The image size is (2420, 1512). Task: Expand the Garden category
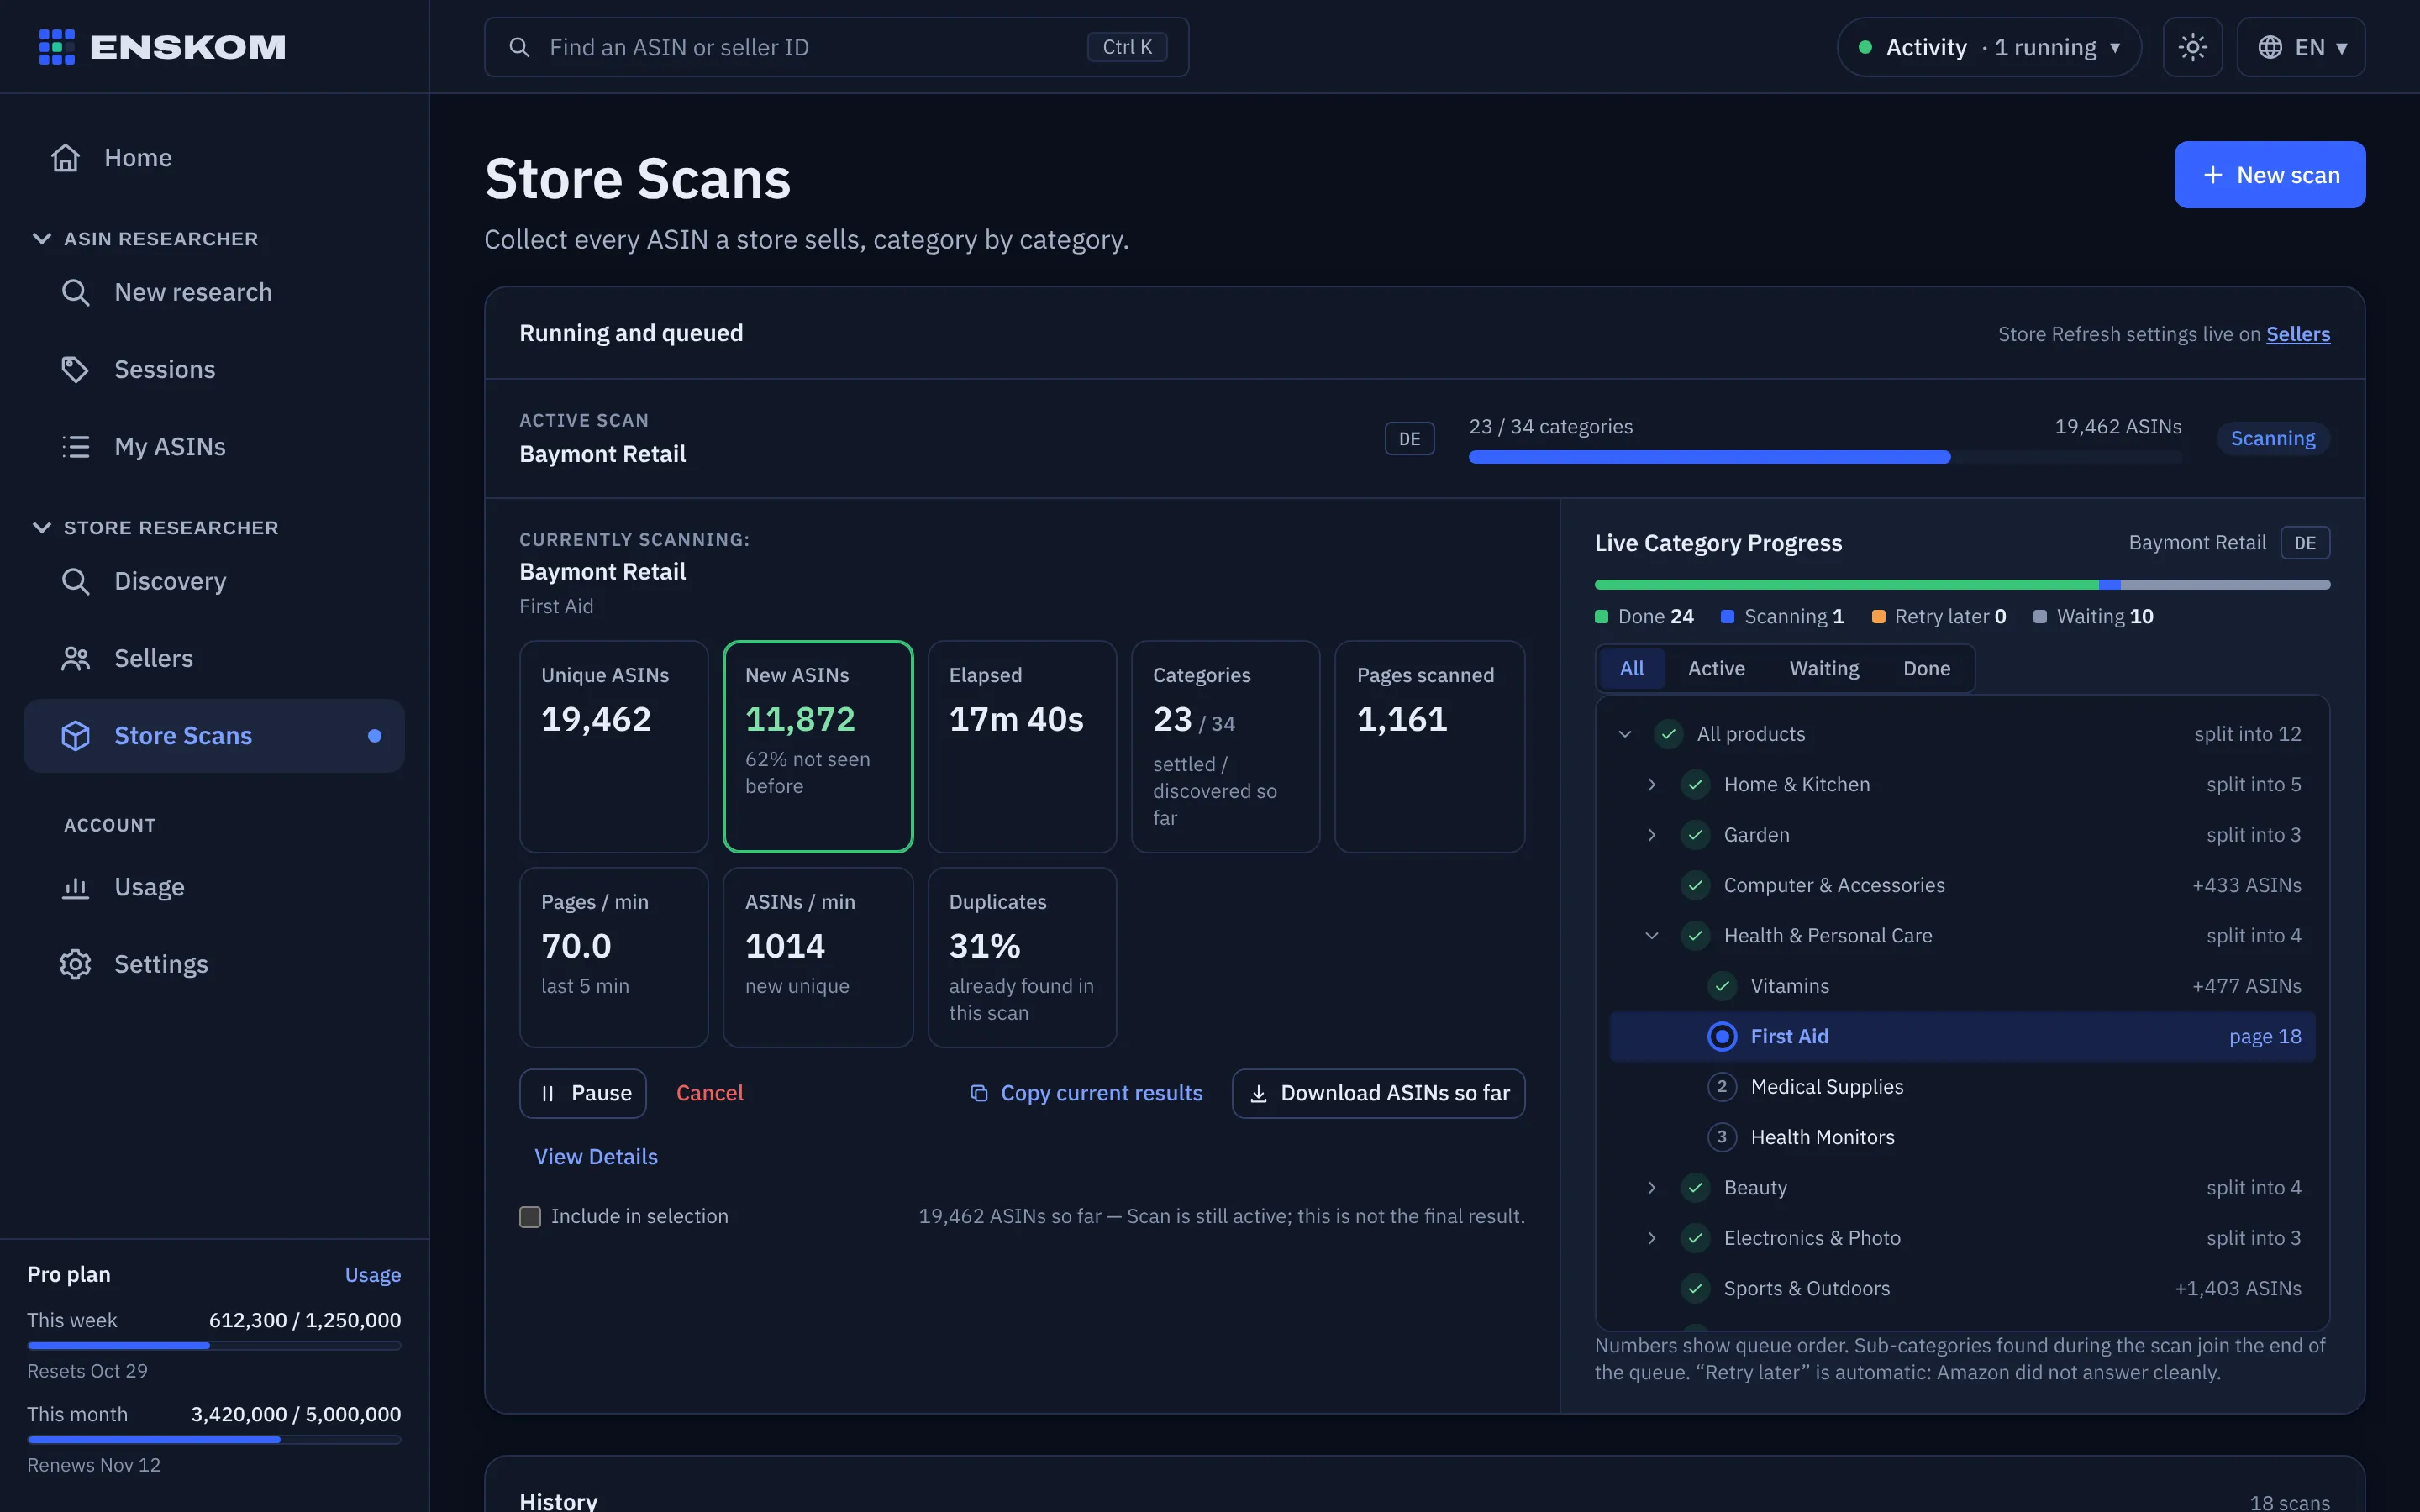pos(1652,835)
